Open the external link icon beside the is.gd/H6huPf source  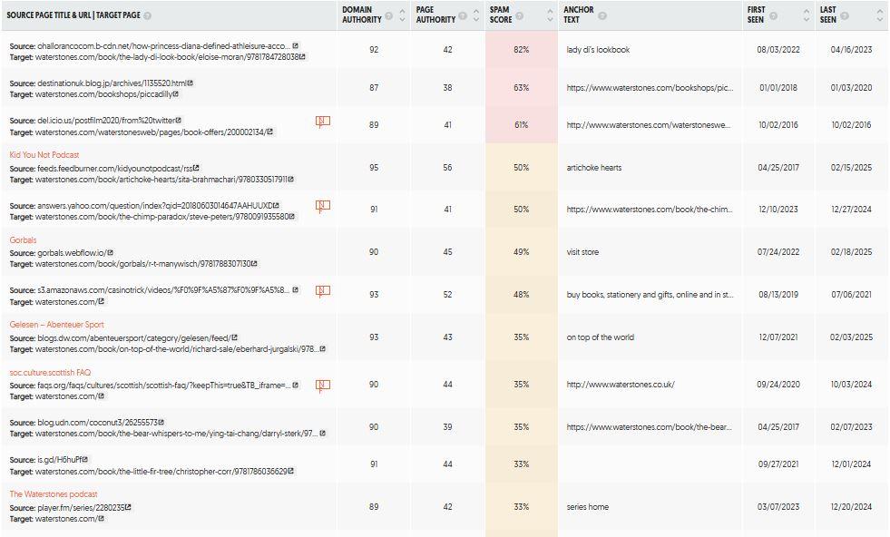85,459
